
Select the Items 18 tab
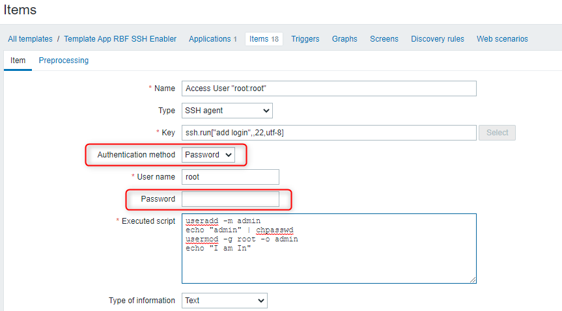pos(264,39)
